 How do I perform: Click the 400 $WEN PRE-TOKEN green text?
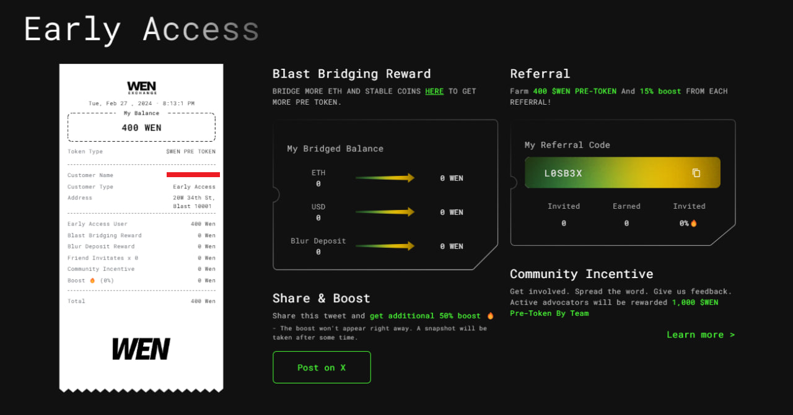tap(575, 91)
